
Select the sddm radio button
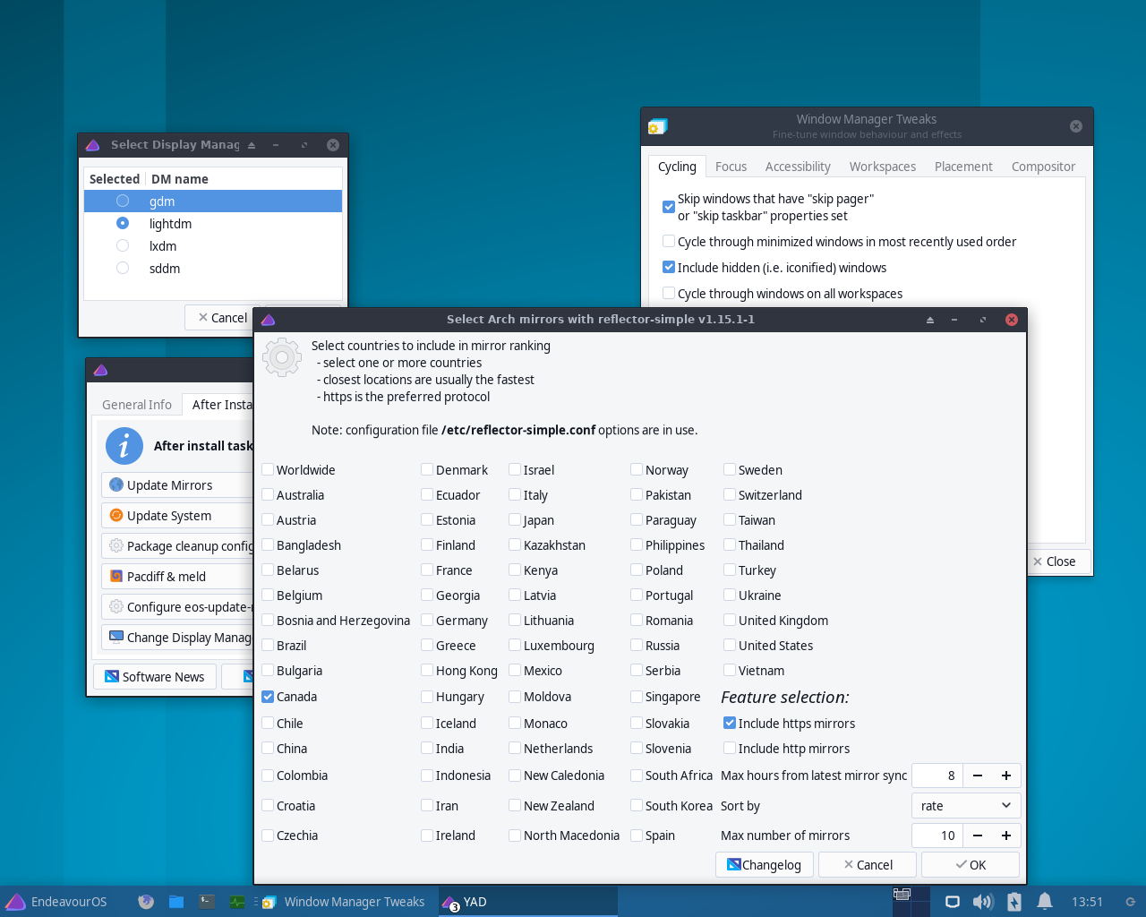pyautogui.click(x=123, y=268)
